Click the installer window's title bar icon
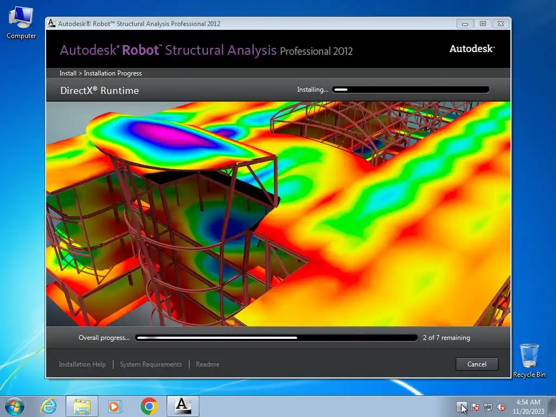This screenshot has width=556, height=417. coord(52,23)
